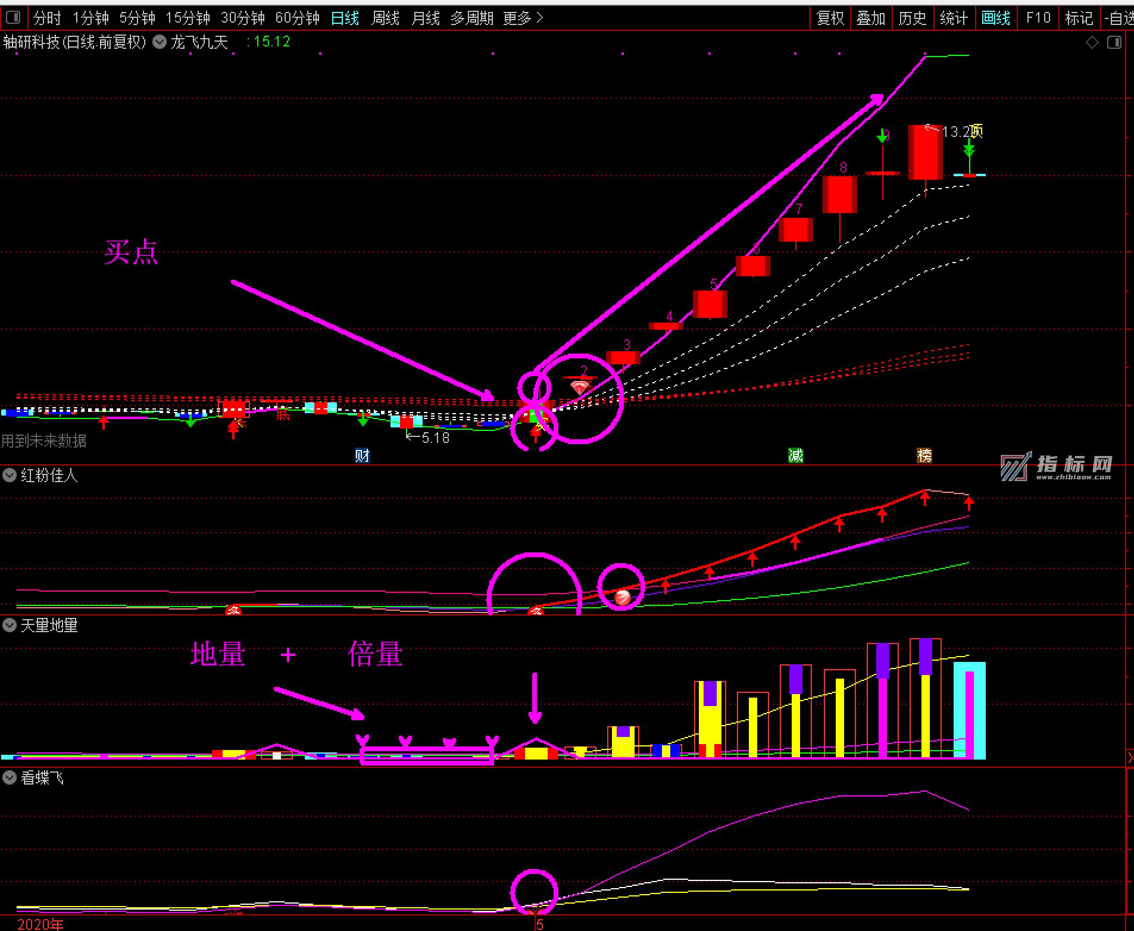Viewport: 1134px width, 931px height.
Task: Select the 15分钟 period tab
Action: pos(188,18)
